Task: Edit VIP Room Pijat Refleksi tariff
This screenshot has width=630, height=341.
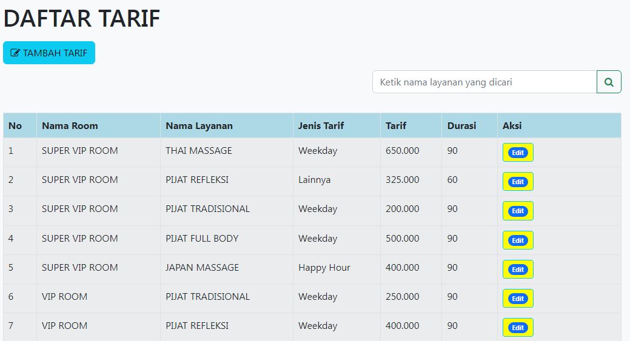Action: pyautogui.click(x=517, y=328)
